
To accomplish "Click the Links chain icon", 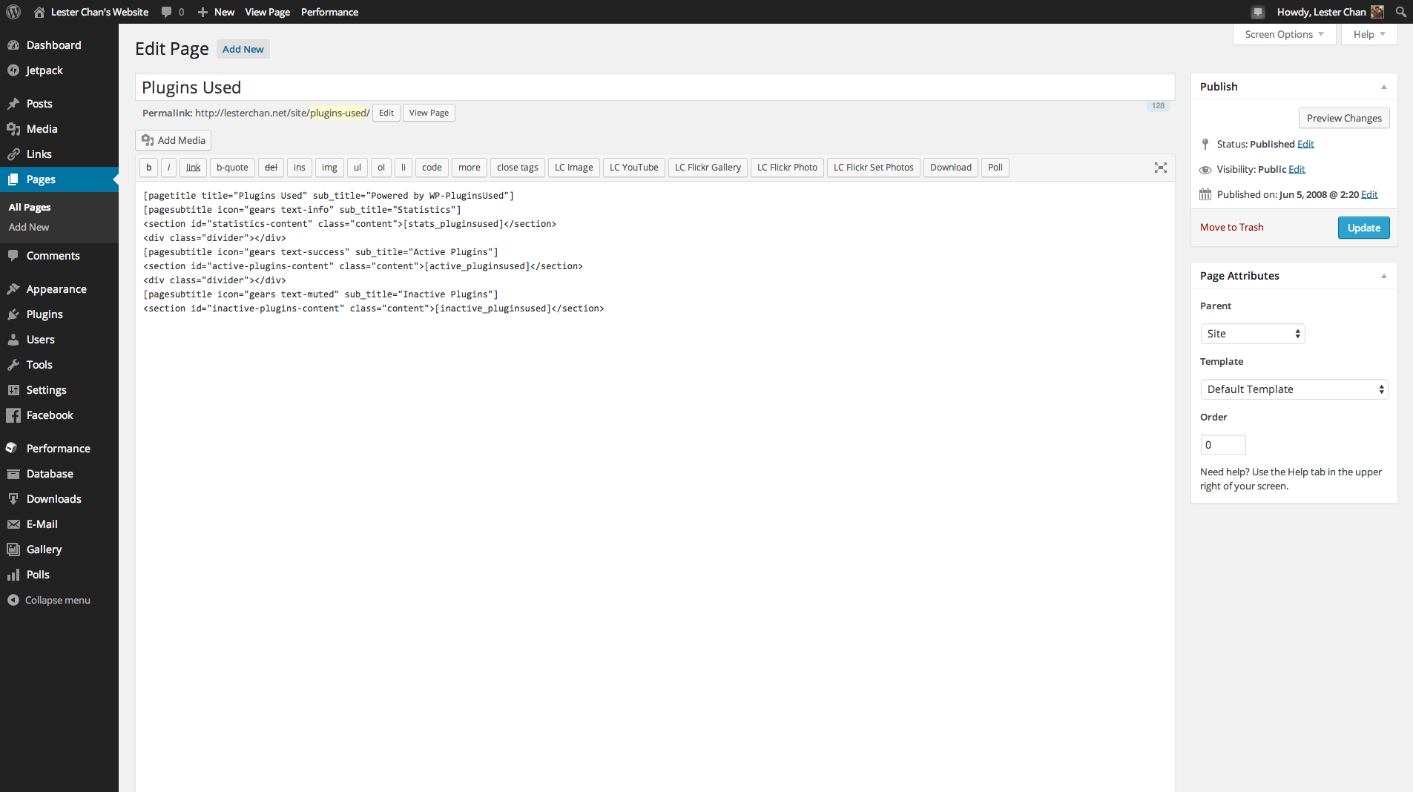I will 13,154.
